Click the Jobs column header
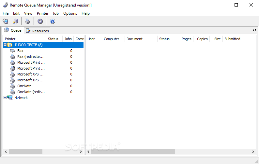Viewport: 259px width, 164px height. [x=68, y=39]
